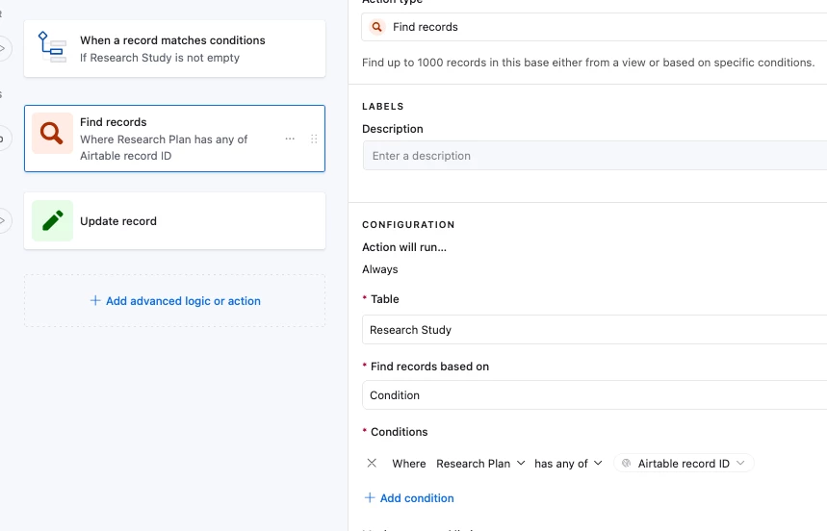Viewport: 827px width, 531px height.
Task: Open the Action type dropdown showing Find records
Action: coord(593,27)
